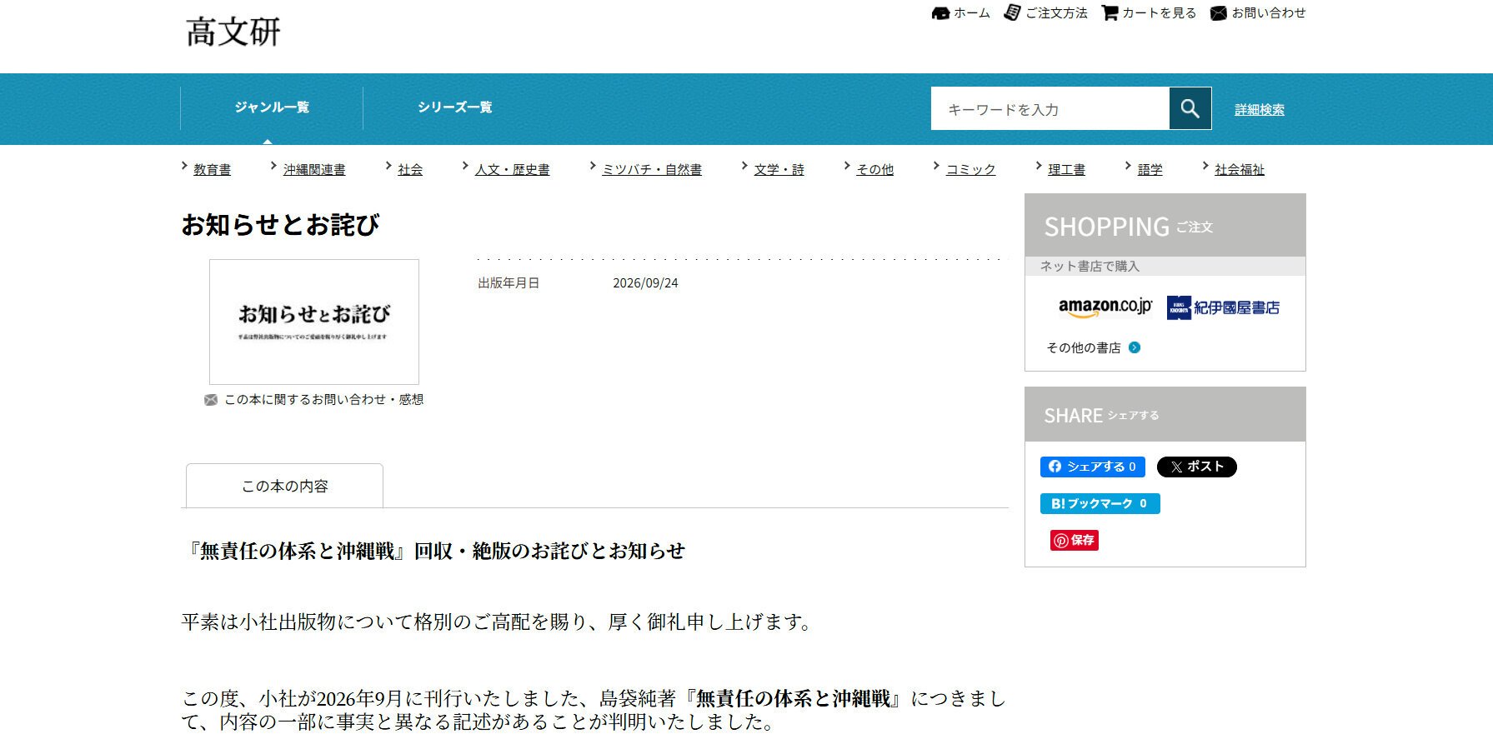Open 語学 genre link

pos(1150,170)
